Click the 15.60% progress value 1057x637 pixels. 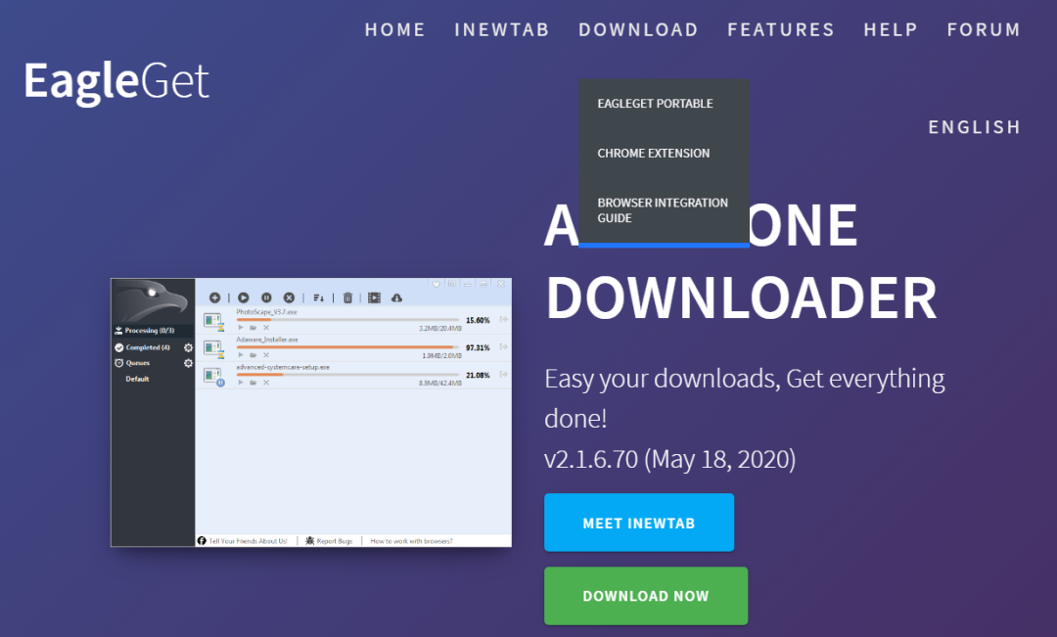pos(478,321)
